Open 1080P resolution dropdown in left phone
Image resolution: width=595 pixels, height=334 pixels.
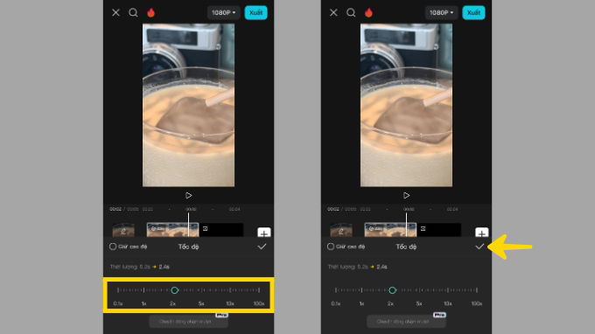pyautogui.click(x=223, y=13)
